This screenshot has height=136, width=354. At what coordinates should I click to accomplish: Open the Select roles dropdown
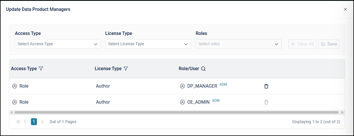point(238,44)
